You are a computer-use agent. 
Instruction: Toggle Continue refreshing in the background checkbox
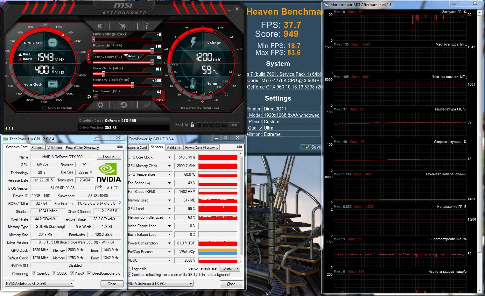click(x=129, y=275)
